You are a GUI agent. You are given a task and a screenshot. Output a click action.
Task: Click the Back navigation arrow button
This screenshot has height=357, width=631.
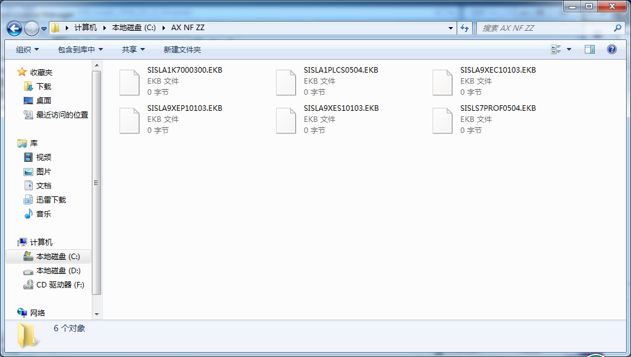(15, 28)
